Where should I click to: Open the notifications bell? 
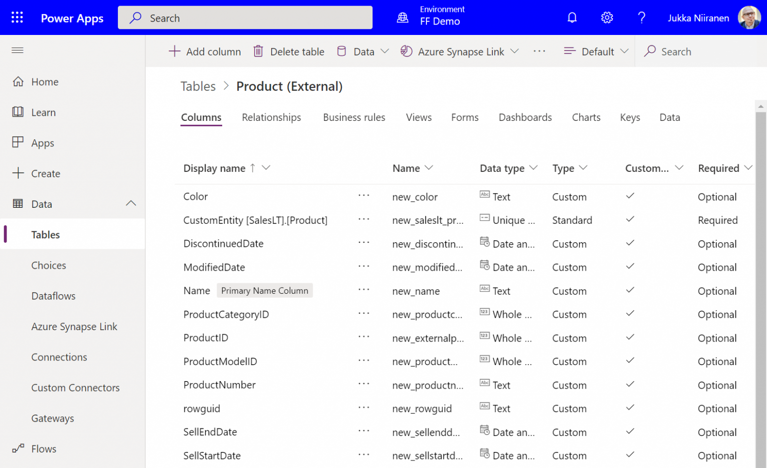click(572, 18)
